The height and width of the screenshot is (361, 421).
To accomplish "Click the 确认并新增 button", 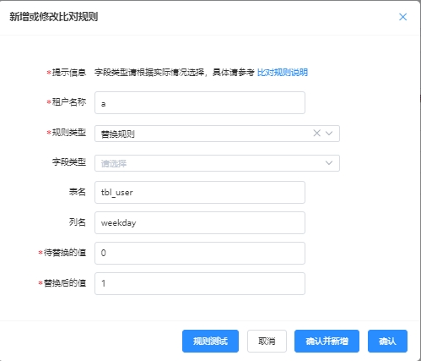I will 327,342.
